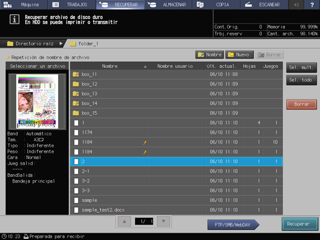Click the Recuperar button
The image size is (320, 240).
[x=300, y=224]
